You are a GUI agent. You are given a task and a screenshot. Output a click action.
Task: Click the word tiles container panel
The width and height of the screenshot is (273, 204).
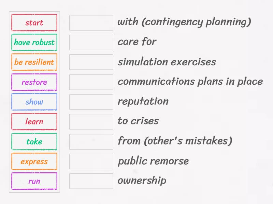34,102
